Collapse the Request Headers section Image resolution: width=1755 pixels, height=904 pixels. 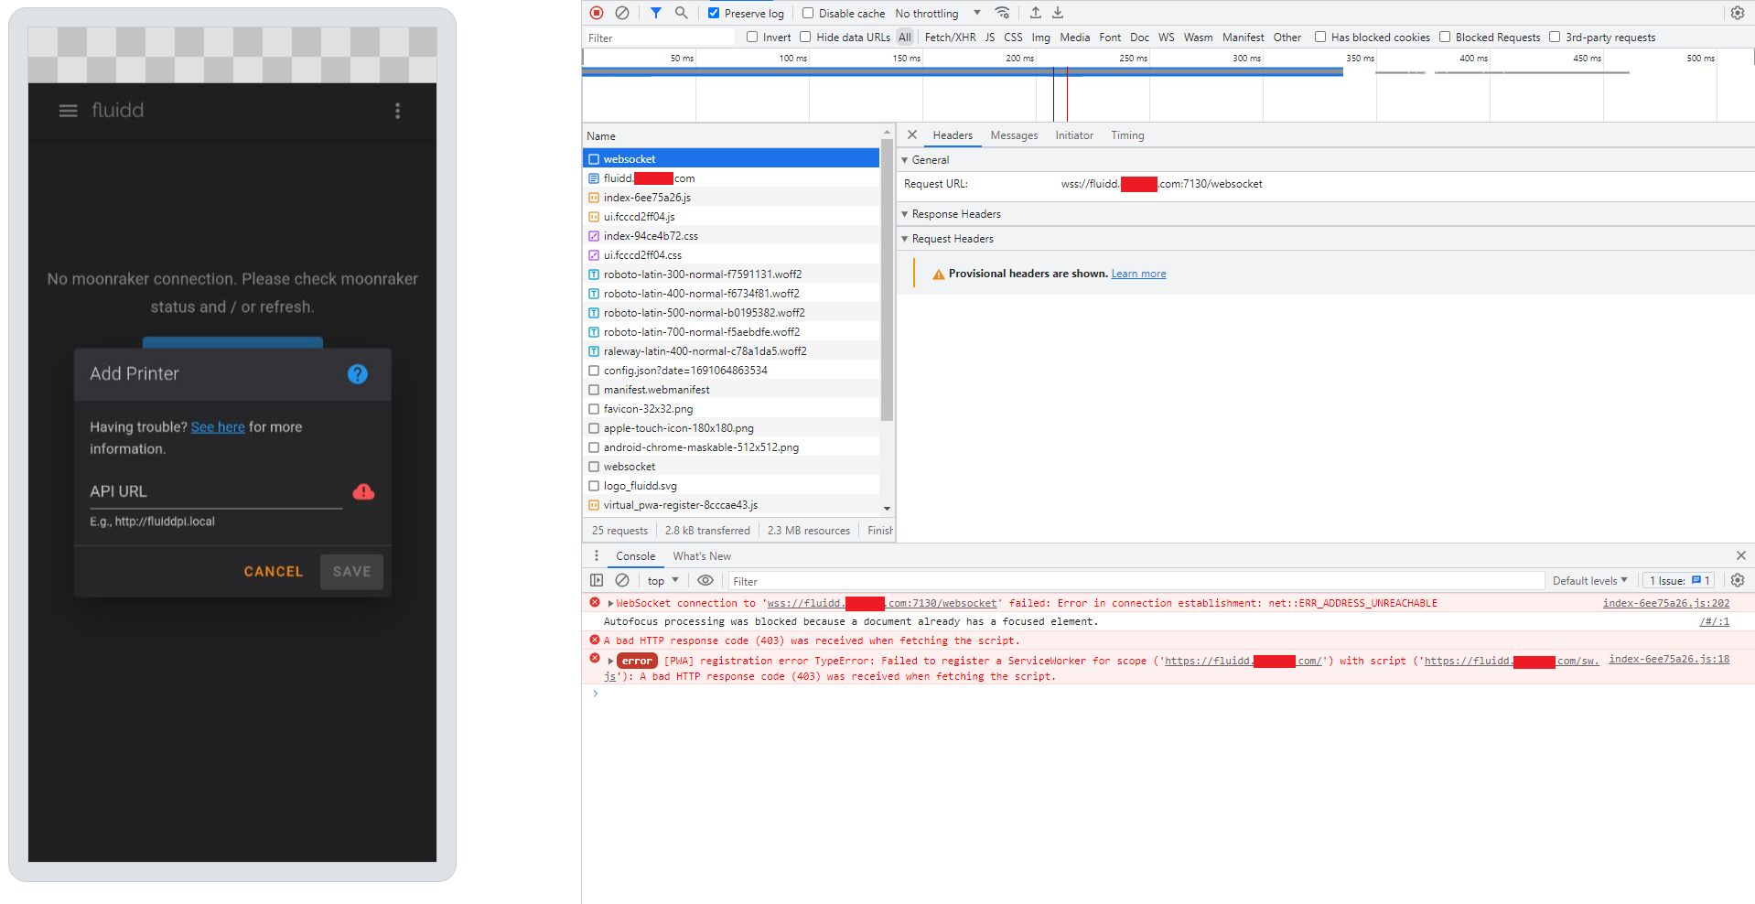tap(905, 239)
